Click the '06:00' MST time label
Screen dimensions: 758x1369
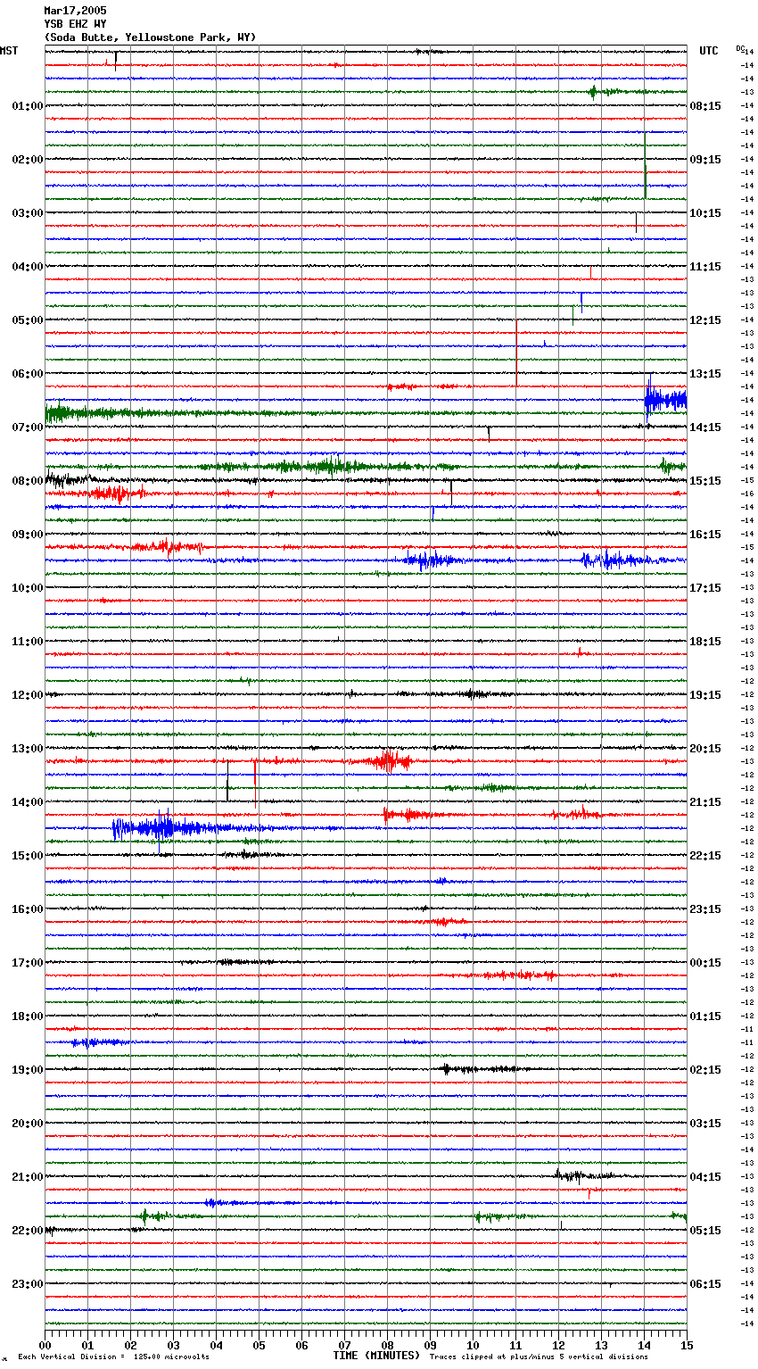point(27,374)
